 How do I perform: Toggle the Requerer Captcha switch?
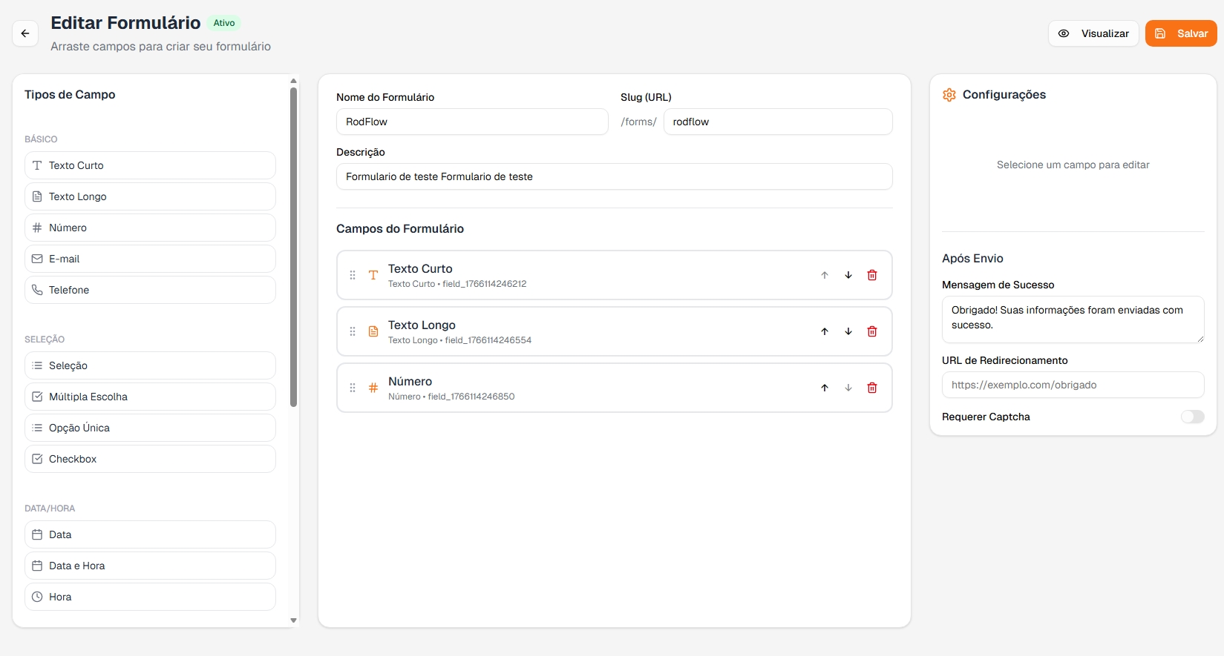1192,417
